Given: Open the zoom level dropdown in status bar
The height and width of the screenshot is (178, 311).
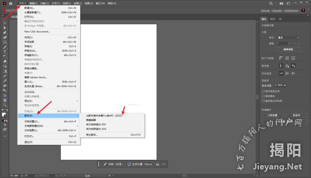Looking at the screenshot, I should (x=20, y=176).
